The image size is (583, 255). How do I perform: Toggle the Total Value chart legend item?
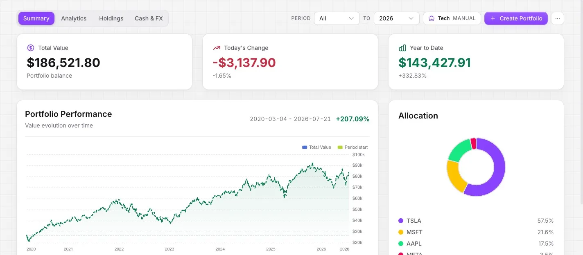click(316, 147)
